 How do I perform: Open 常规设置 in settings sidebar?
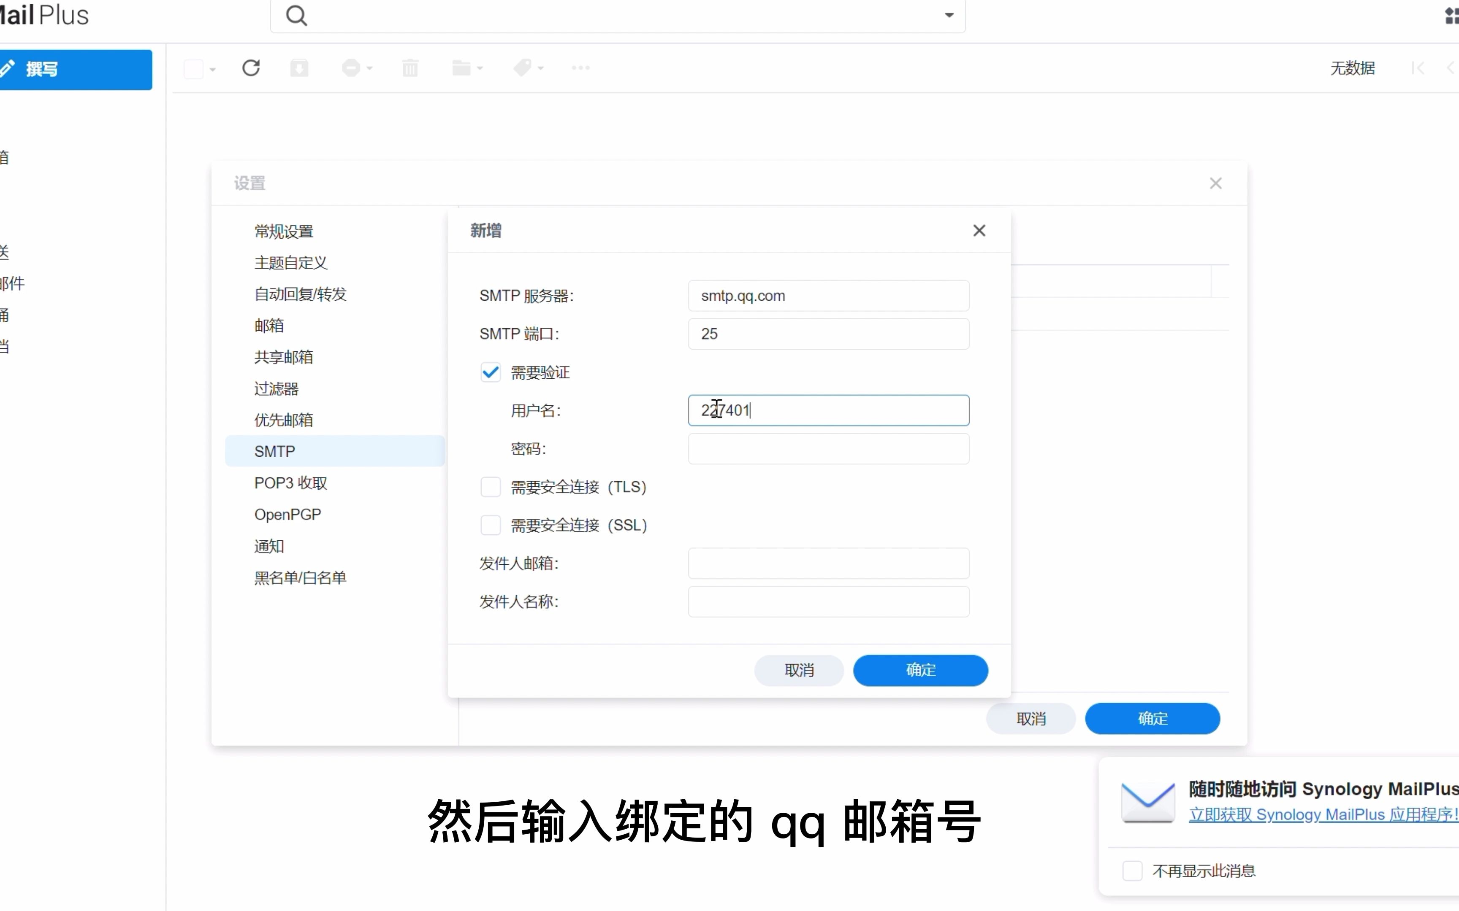[284, 232]
